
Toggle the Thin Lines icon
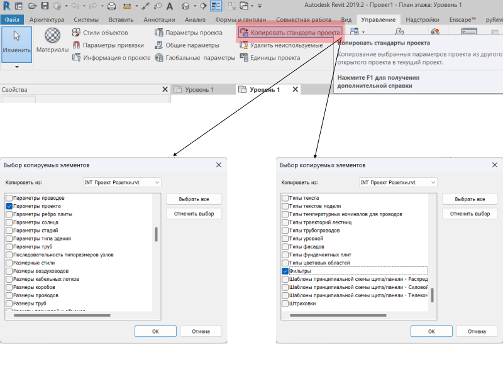click(216, 6)
